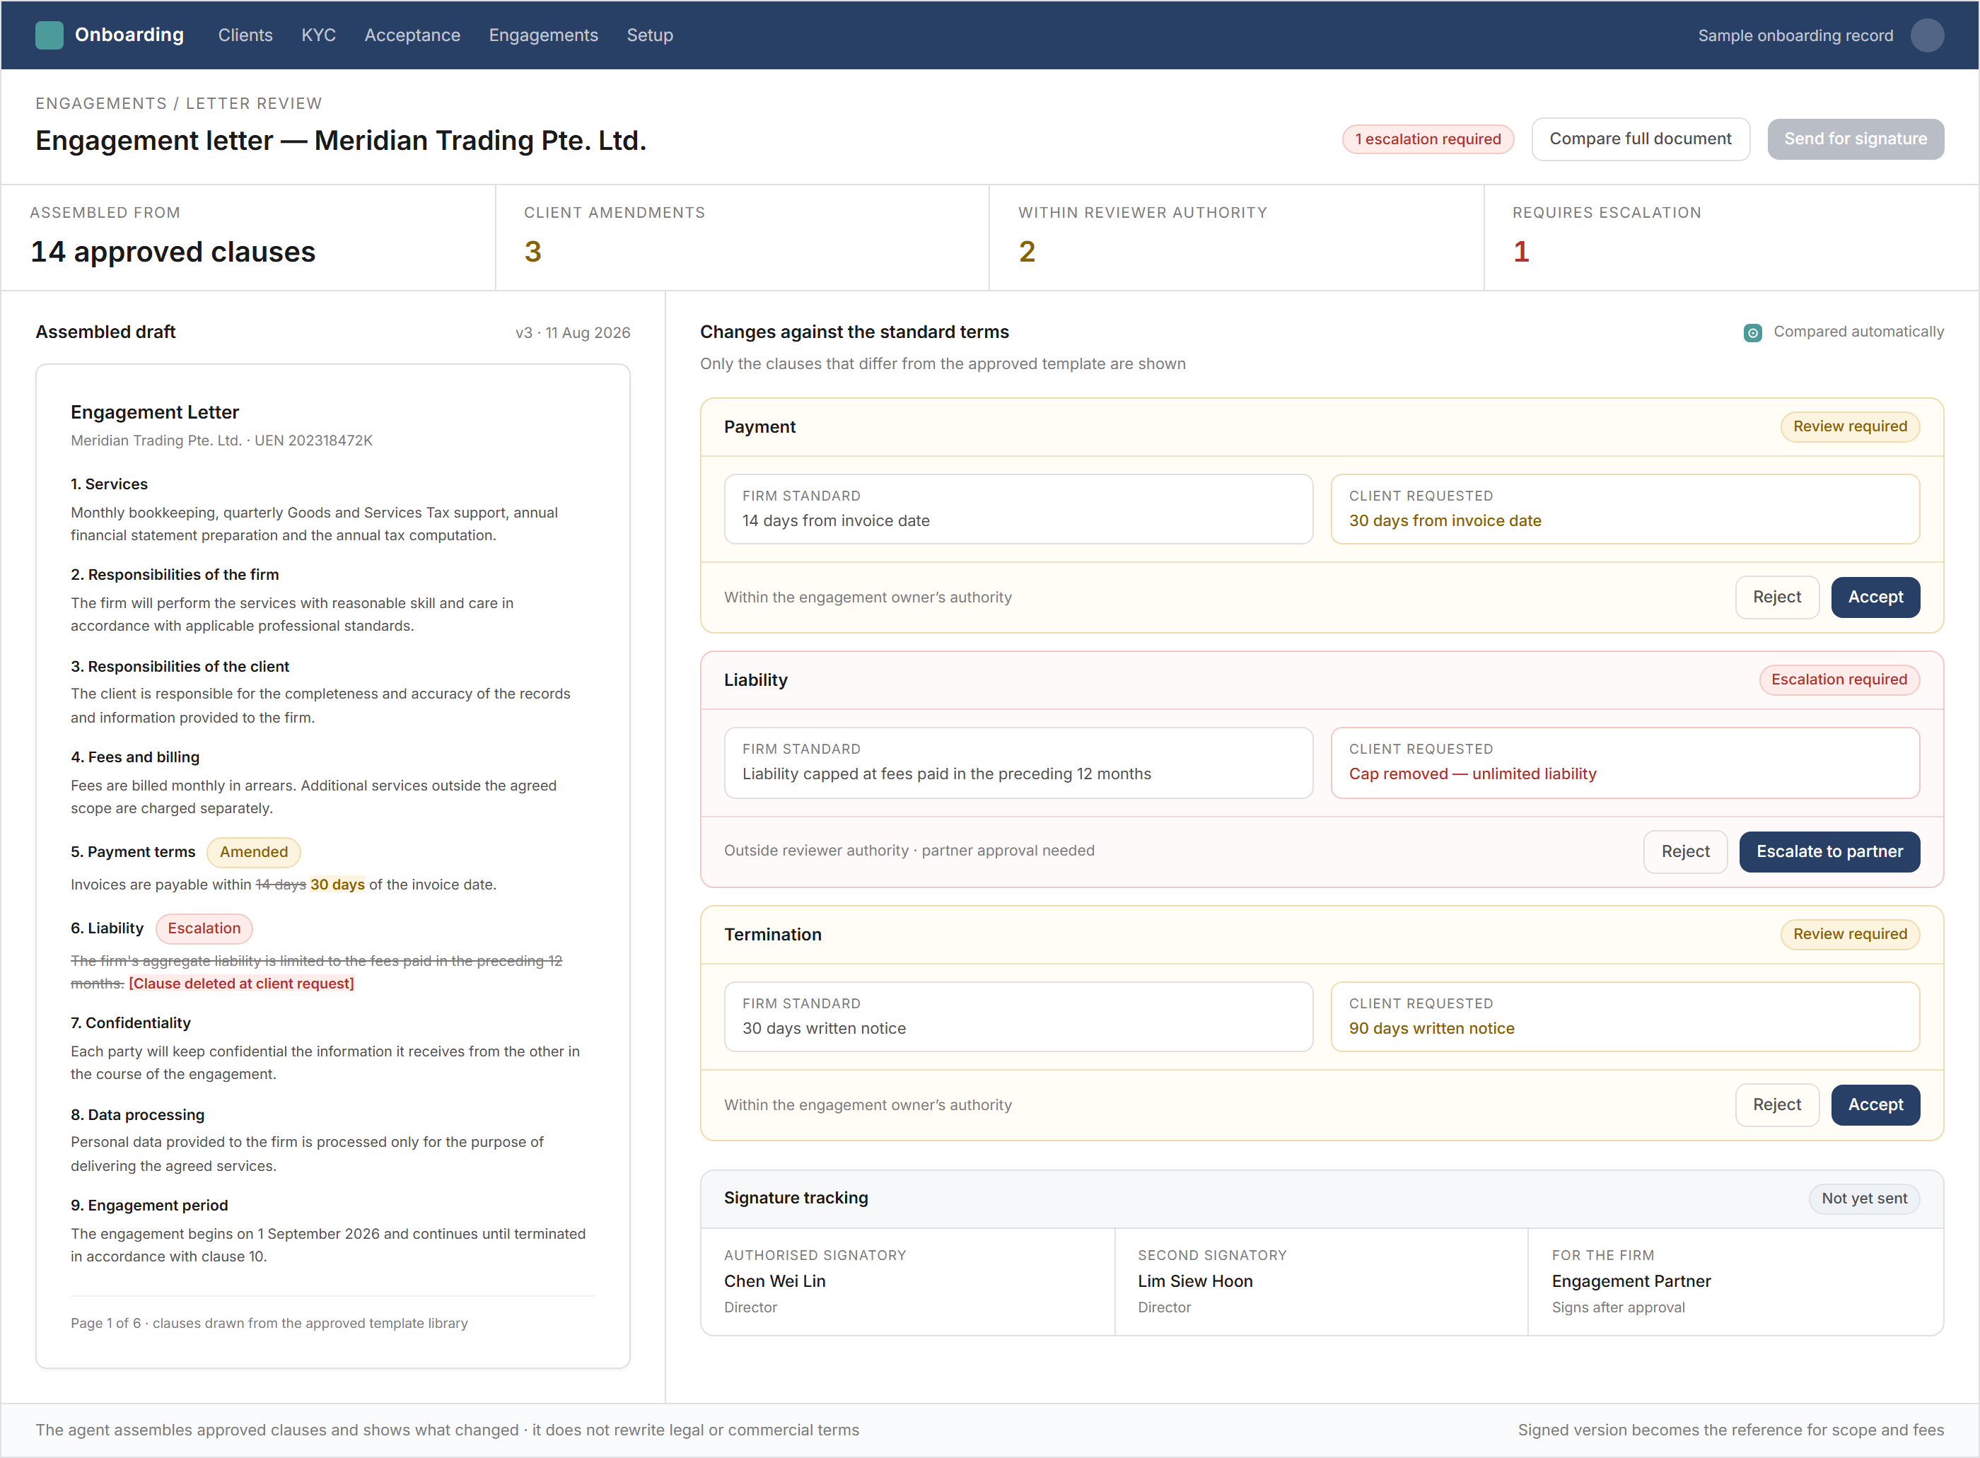The width and height of the screenshot is (1980, 1458).
Task: Click the Client amendments count 3
Action: 532,252
